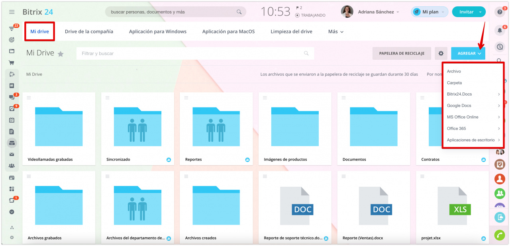Open the workgroups people icon in sidebar

(12, 166)
